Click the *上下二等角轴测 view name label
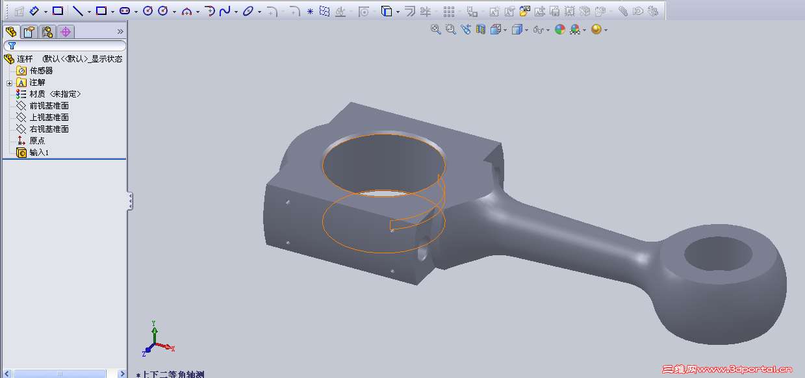Screen dimensions: 805x378 (x=170, y=374)
